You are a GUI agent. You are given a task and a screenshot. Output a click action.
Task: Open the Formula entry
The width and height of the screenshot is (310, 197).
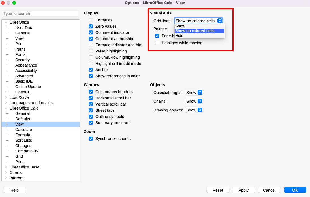(x=23, y=135)
